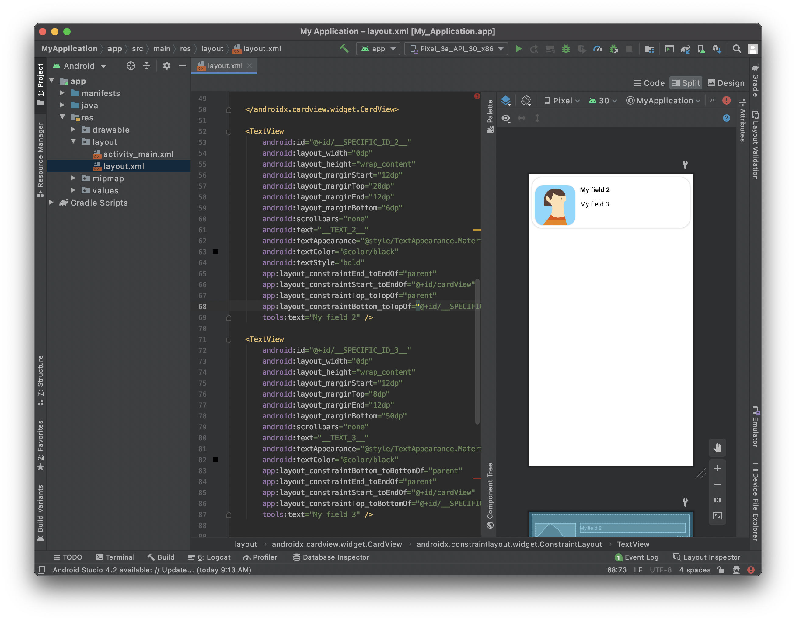Click the Android Studio 4.2 available update message
This screenshot has width=796, height=621.
(x=152, y=570)
